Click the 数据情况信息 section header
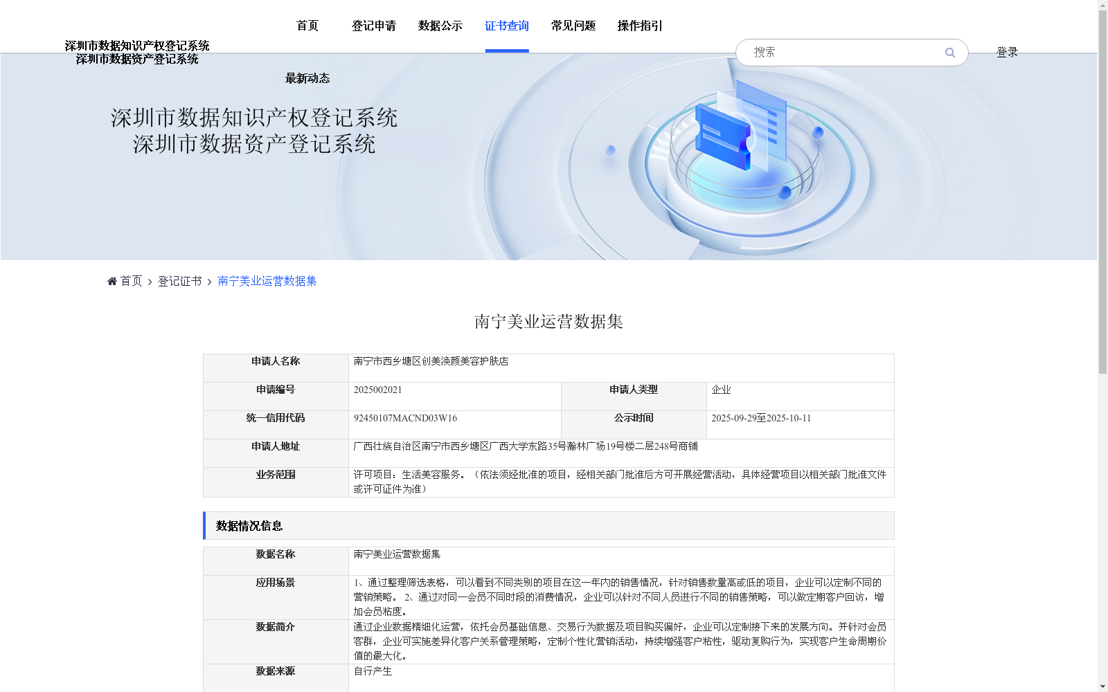This screenshot has height=692, width=1108. tap(548, 526)
